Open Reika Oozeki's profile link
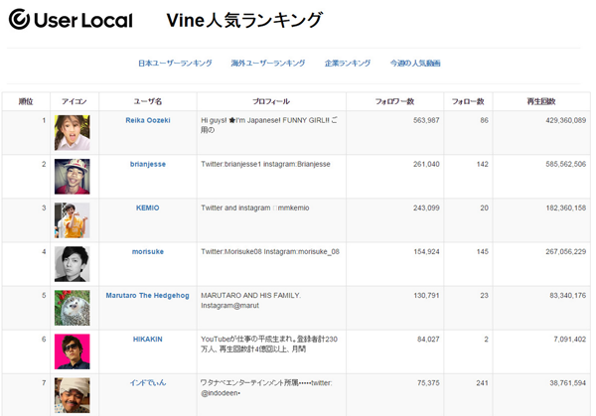 (148, 120)
